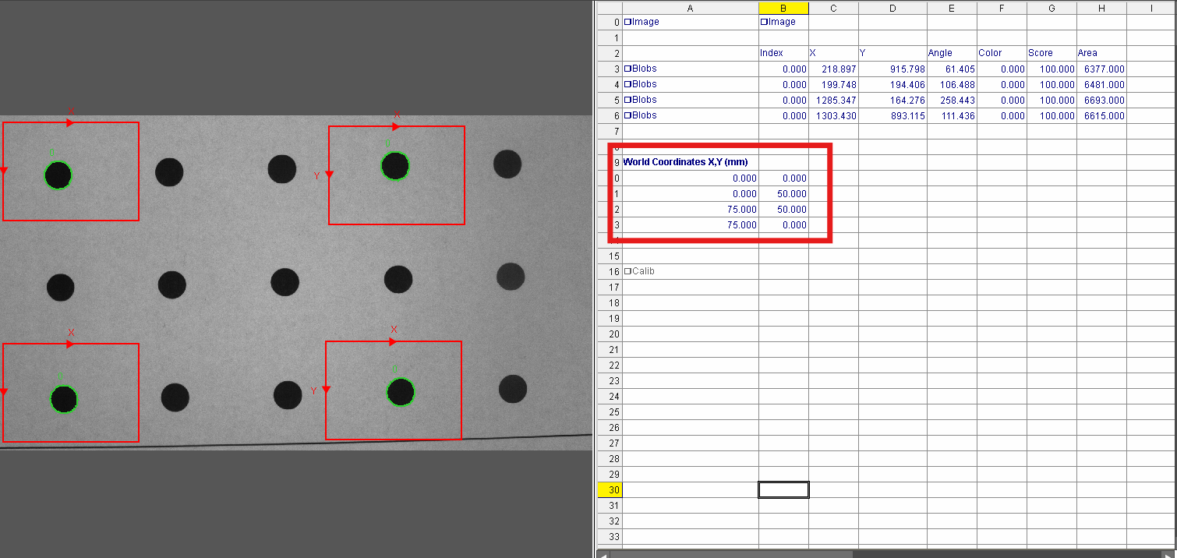Select the yellow column B header
1177x558 pixels.
pos(783,8)
